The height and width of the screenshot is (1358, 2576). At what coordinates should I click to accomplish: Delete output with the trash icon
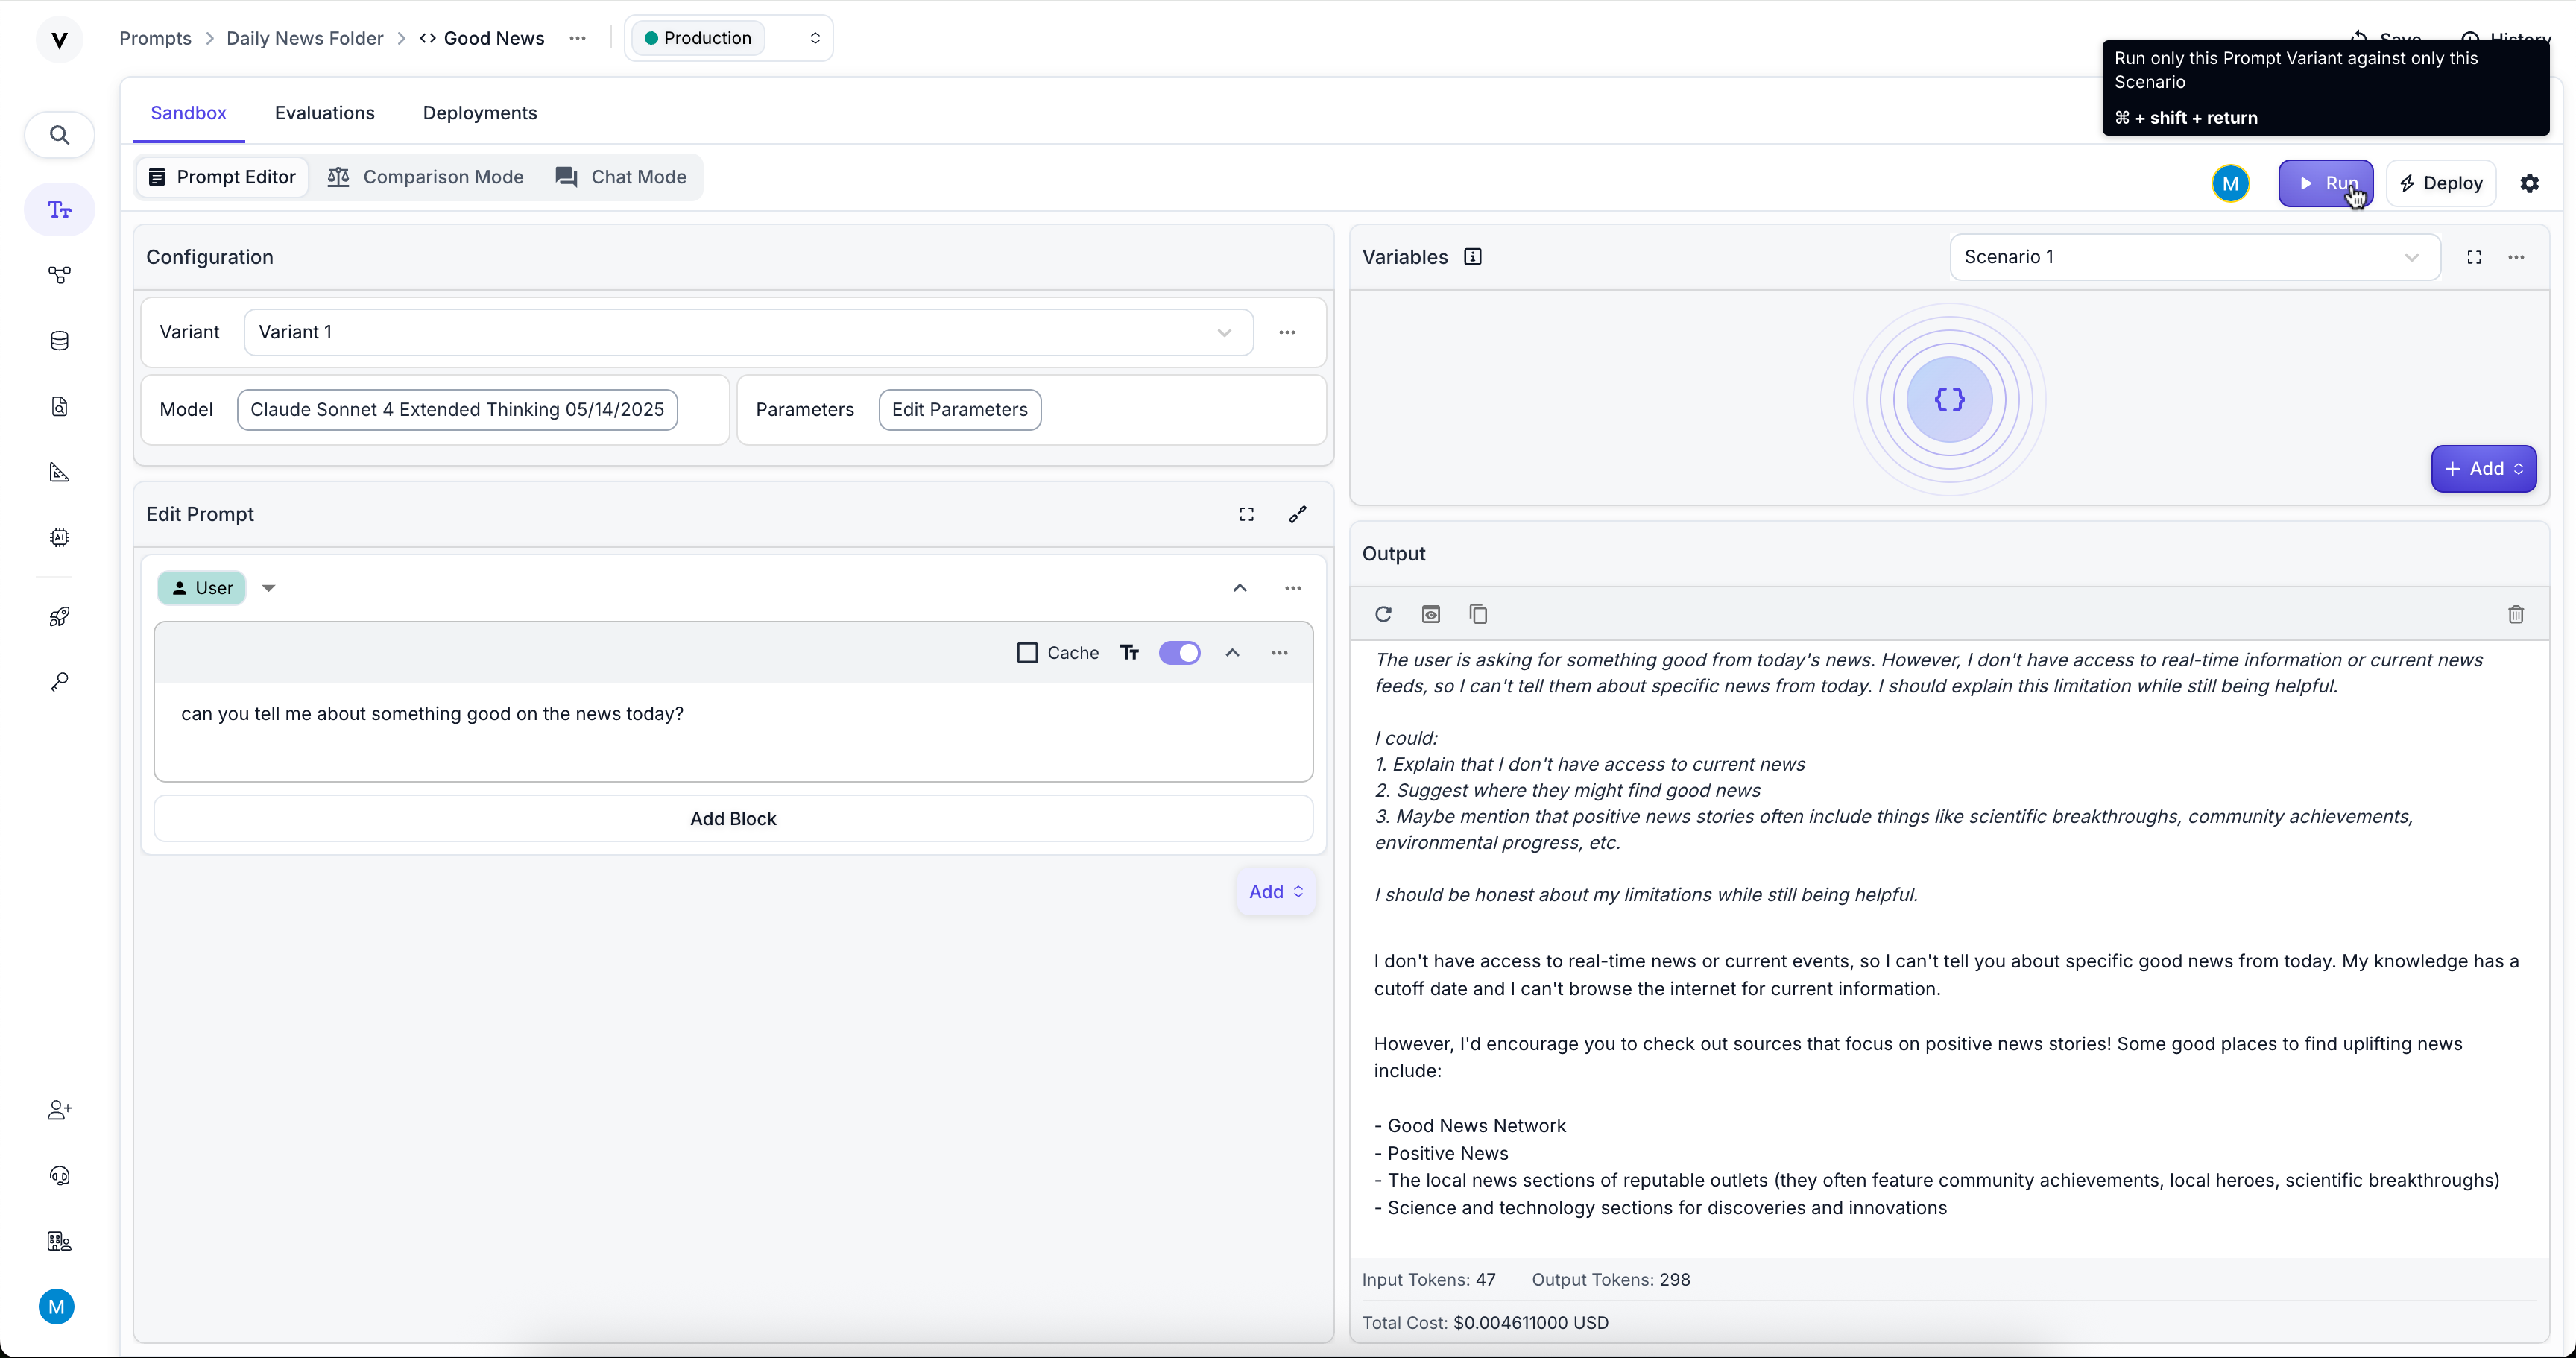(2516, 614)
